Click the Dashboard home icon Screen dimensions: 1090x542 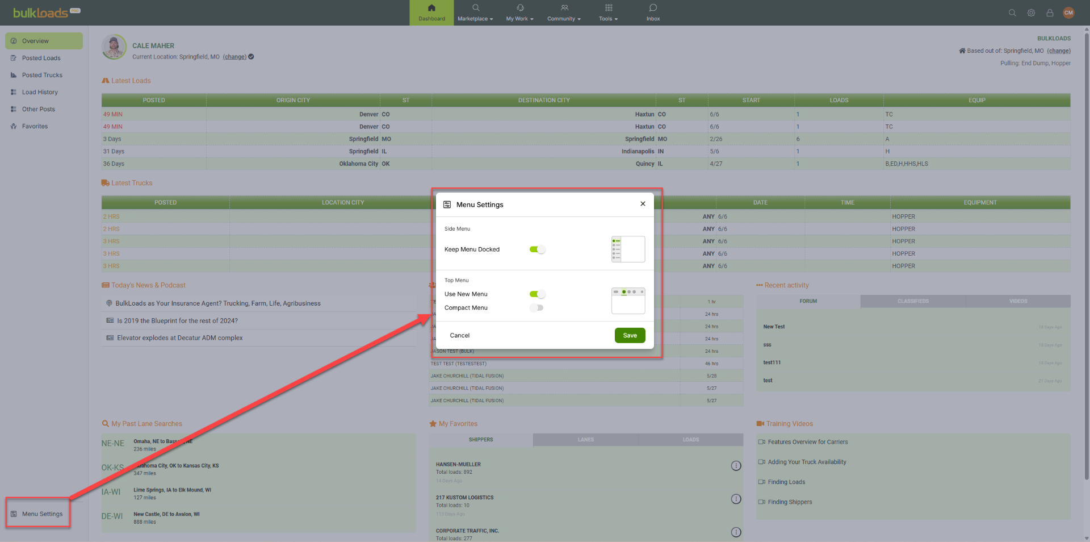(x=431, y=8)
